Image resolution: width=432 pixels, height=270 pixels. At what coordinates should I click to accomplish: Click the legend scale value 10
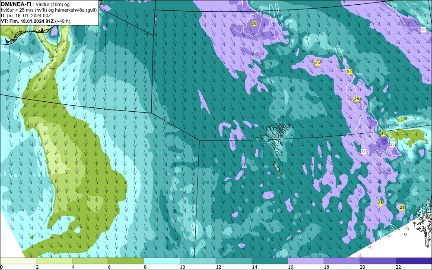(x=182, y=267)
